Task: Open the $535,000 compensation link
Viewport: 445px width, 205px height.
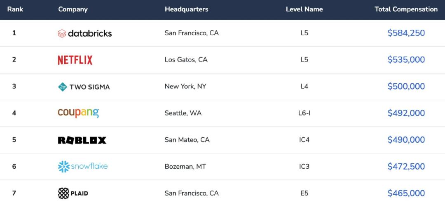Action: [406, 60]
